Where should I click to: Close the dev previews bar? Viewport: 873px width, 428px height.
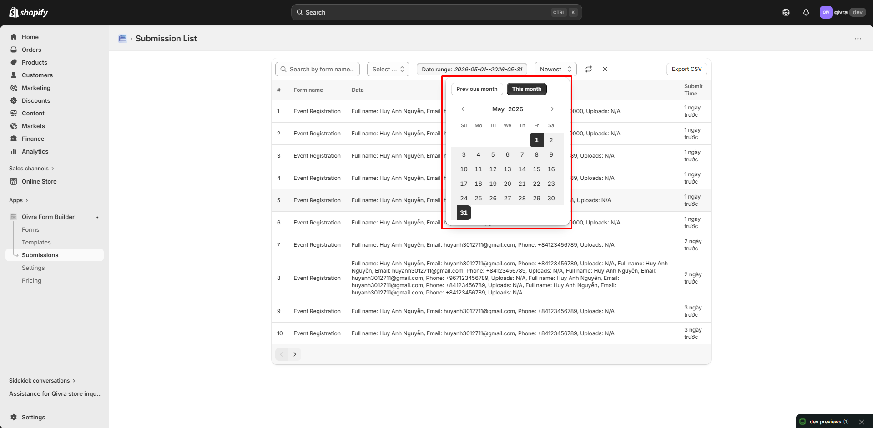pyautogui.click(x=861, y=422)
